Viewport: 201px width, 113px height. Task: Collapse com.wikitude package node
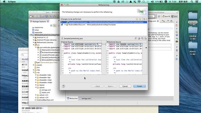(x=36, y=47)
